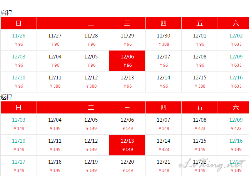Screen dimensions: 249x176
Task: Choose departure date 12/11 at ¥388
Action: (x=55, y=82)
